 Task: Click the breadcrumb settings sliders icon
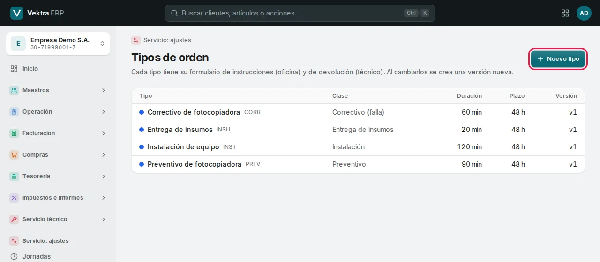136,40
